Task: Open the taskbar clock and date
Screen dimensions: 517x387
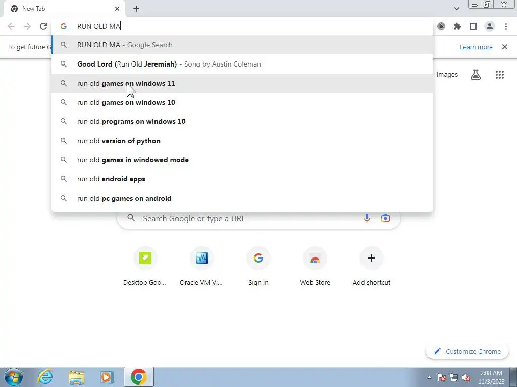Action: click(491, 377)
